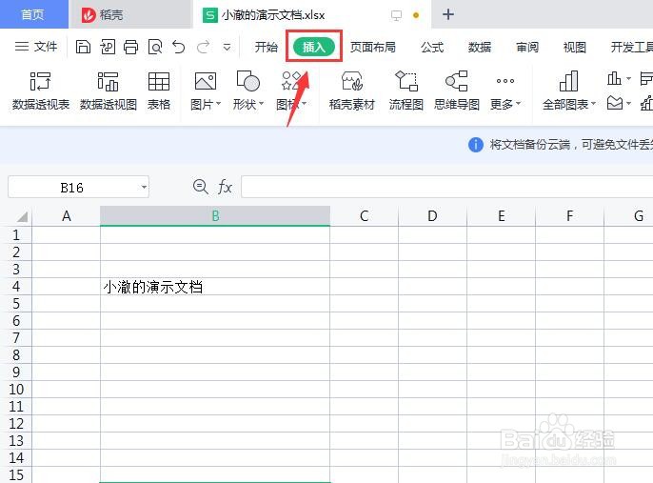Click the blue info icon in notification bar

click(476, 145)
